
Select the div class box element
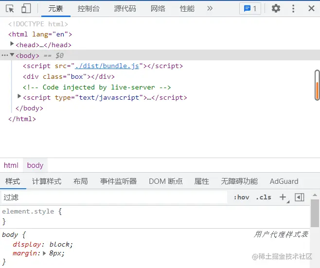(69, 77)
